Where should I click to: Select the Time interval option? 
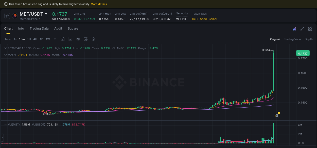pos(8,39)
